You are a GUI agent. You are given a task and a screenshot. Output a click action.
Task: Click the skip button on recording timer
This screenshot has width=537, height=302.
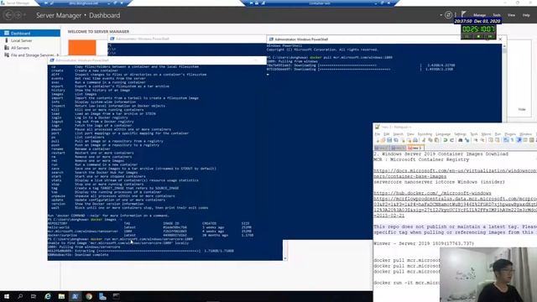click(x=490, y=36)
